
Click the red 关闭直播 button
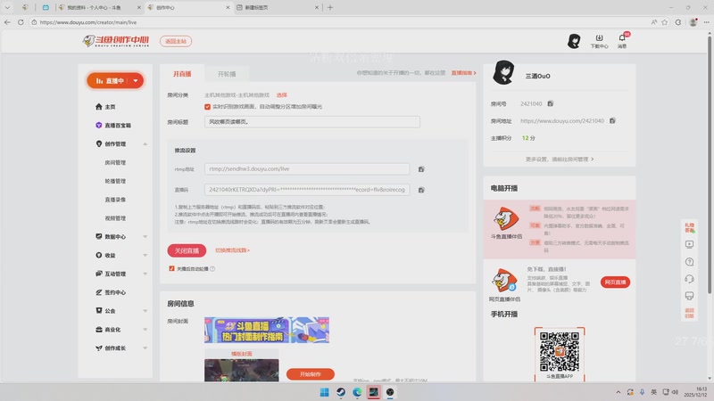[x=187, y=250]
